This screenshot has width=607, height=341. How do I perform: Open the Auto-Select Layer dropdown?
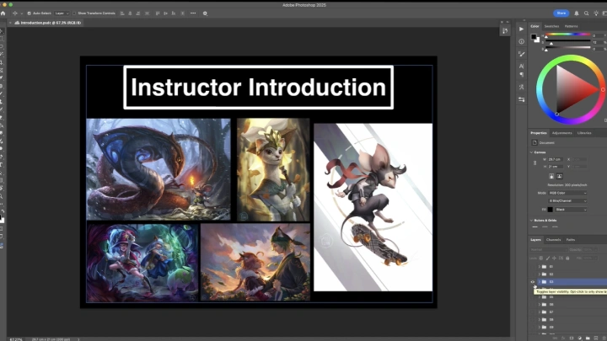tap(62, 13)
